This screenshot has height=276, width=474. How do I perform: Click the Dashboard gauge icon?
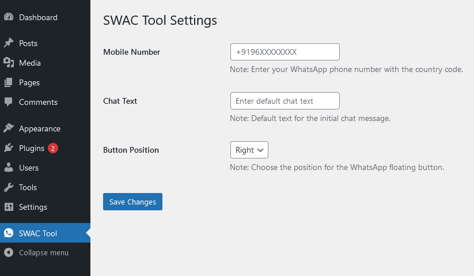(9, 17)
